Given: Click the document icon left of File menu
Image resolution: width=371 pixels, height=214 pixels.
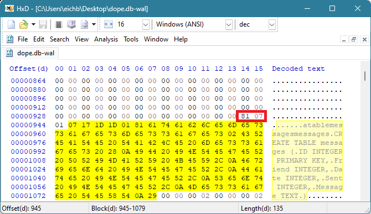Looking at the screenshot, I should (10, 39).
